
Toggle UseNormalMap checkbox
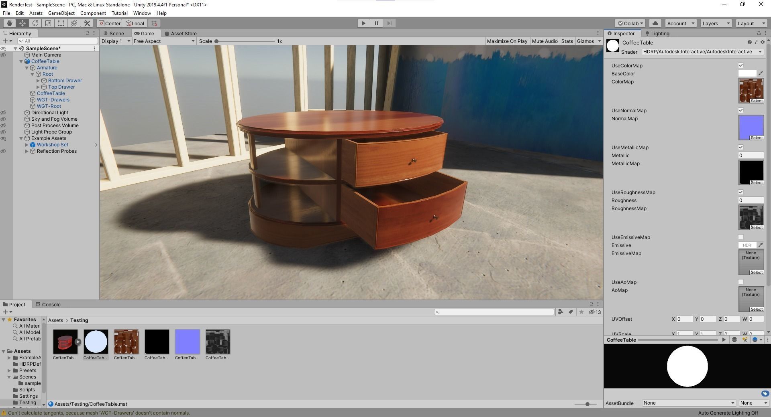741,110
